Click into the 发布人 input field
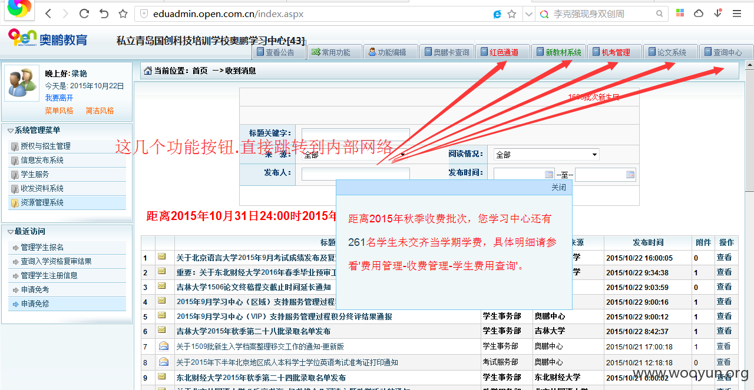The width and height of the screenshot is (754, 390). (355, 174)
